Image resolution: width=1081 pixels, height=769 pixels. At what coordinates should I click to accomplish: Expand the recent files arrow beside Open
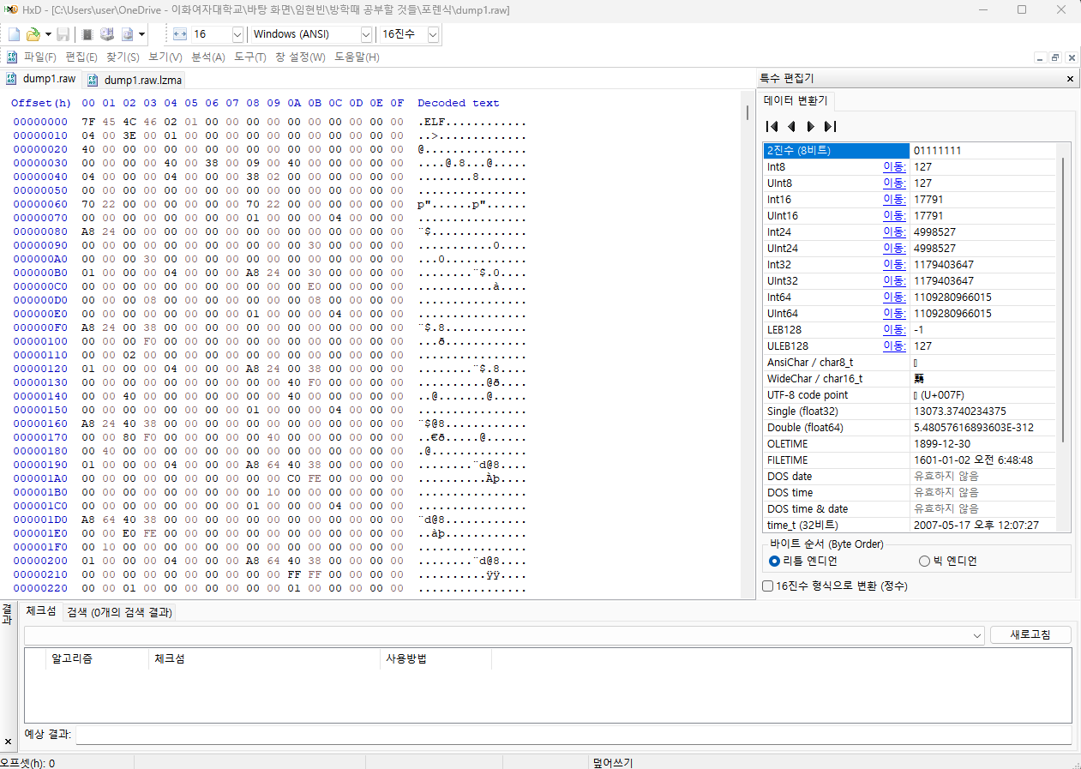48,34
